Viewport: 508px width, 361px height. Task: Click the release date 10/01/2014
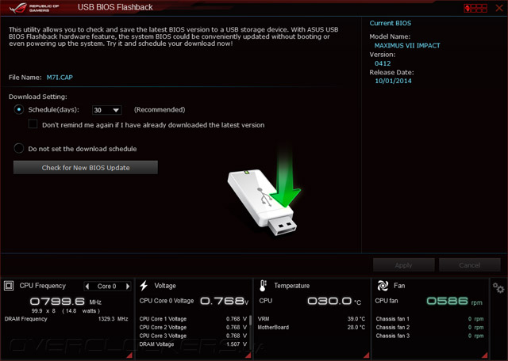pos(393,81)
